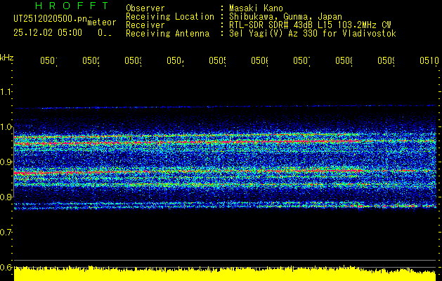The height and width of the screenshot is (281, 442).
Task: Select the filename UT2512020500.pn text
Action: (x=51, y=18)
